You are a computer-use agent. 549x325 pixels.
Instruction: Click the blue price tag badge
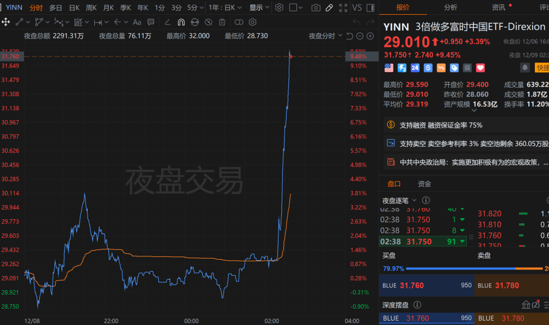pos(454,68)
